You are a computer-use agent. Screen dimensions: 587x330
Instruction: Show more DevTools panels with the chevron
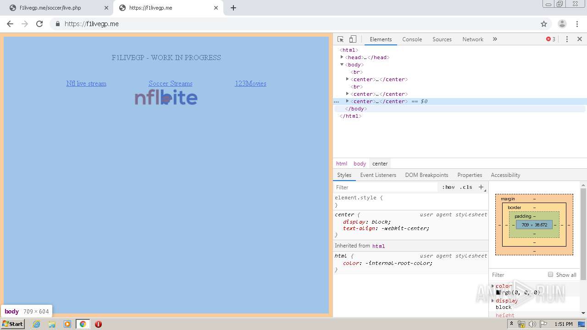click(x=495, y=39)
